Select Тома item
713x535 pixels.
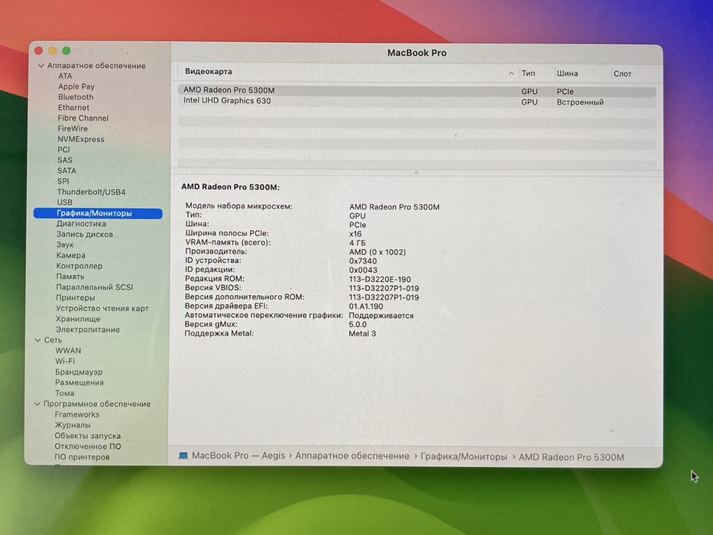[64, 393]
